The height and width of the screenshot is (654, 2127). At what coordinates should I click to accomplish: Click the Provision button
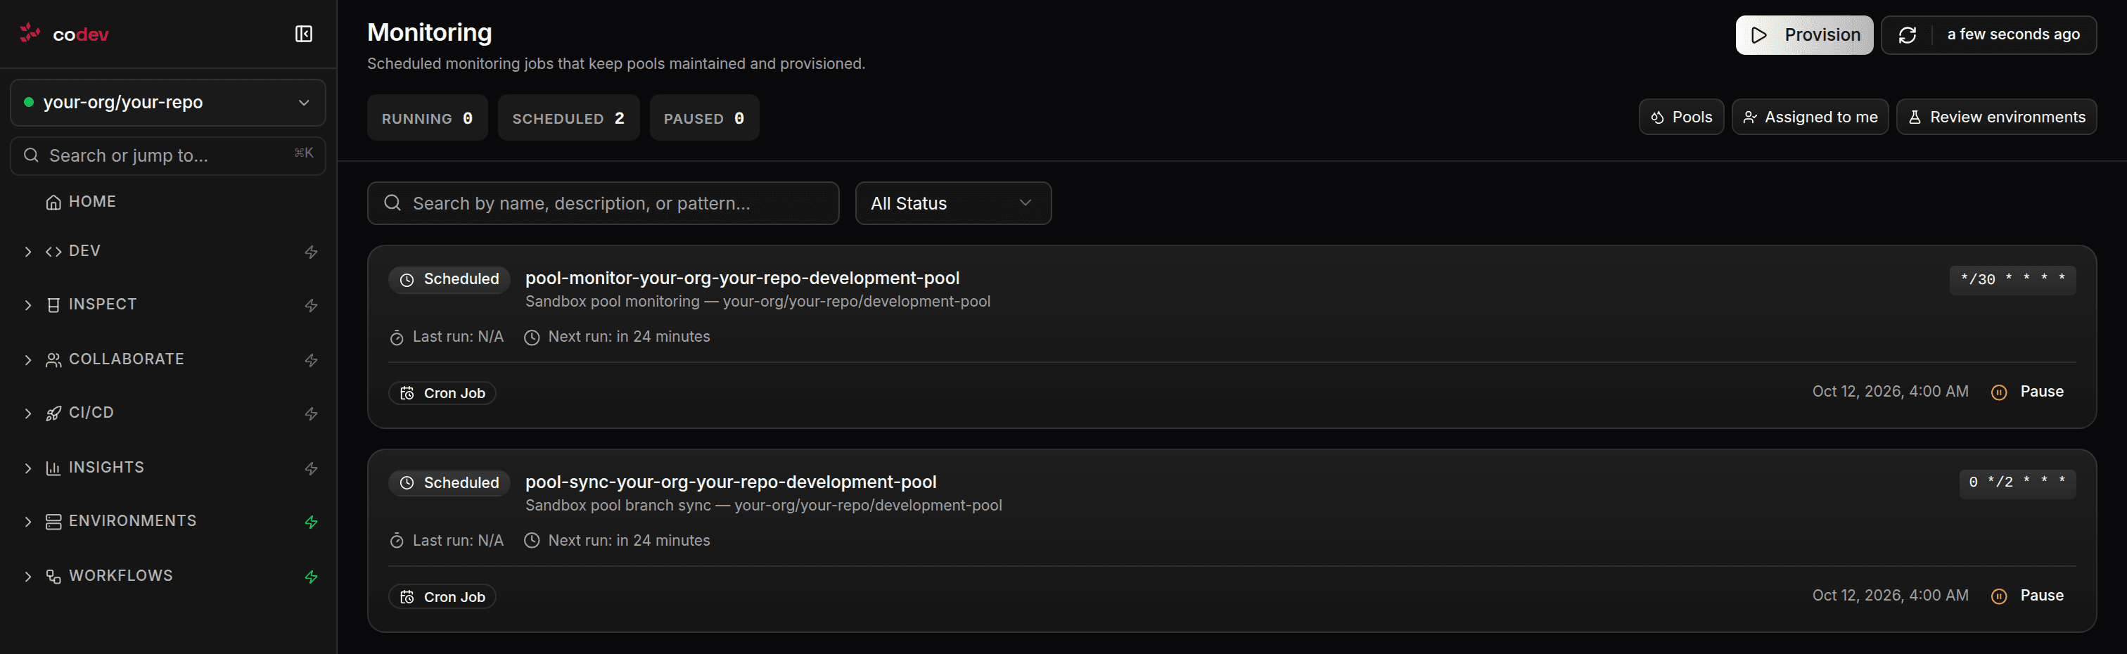(1804, 34)
